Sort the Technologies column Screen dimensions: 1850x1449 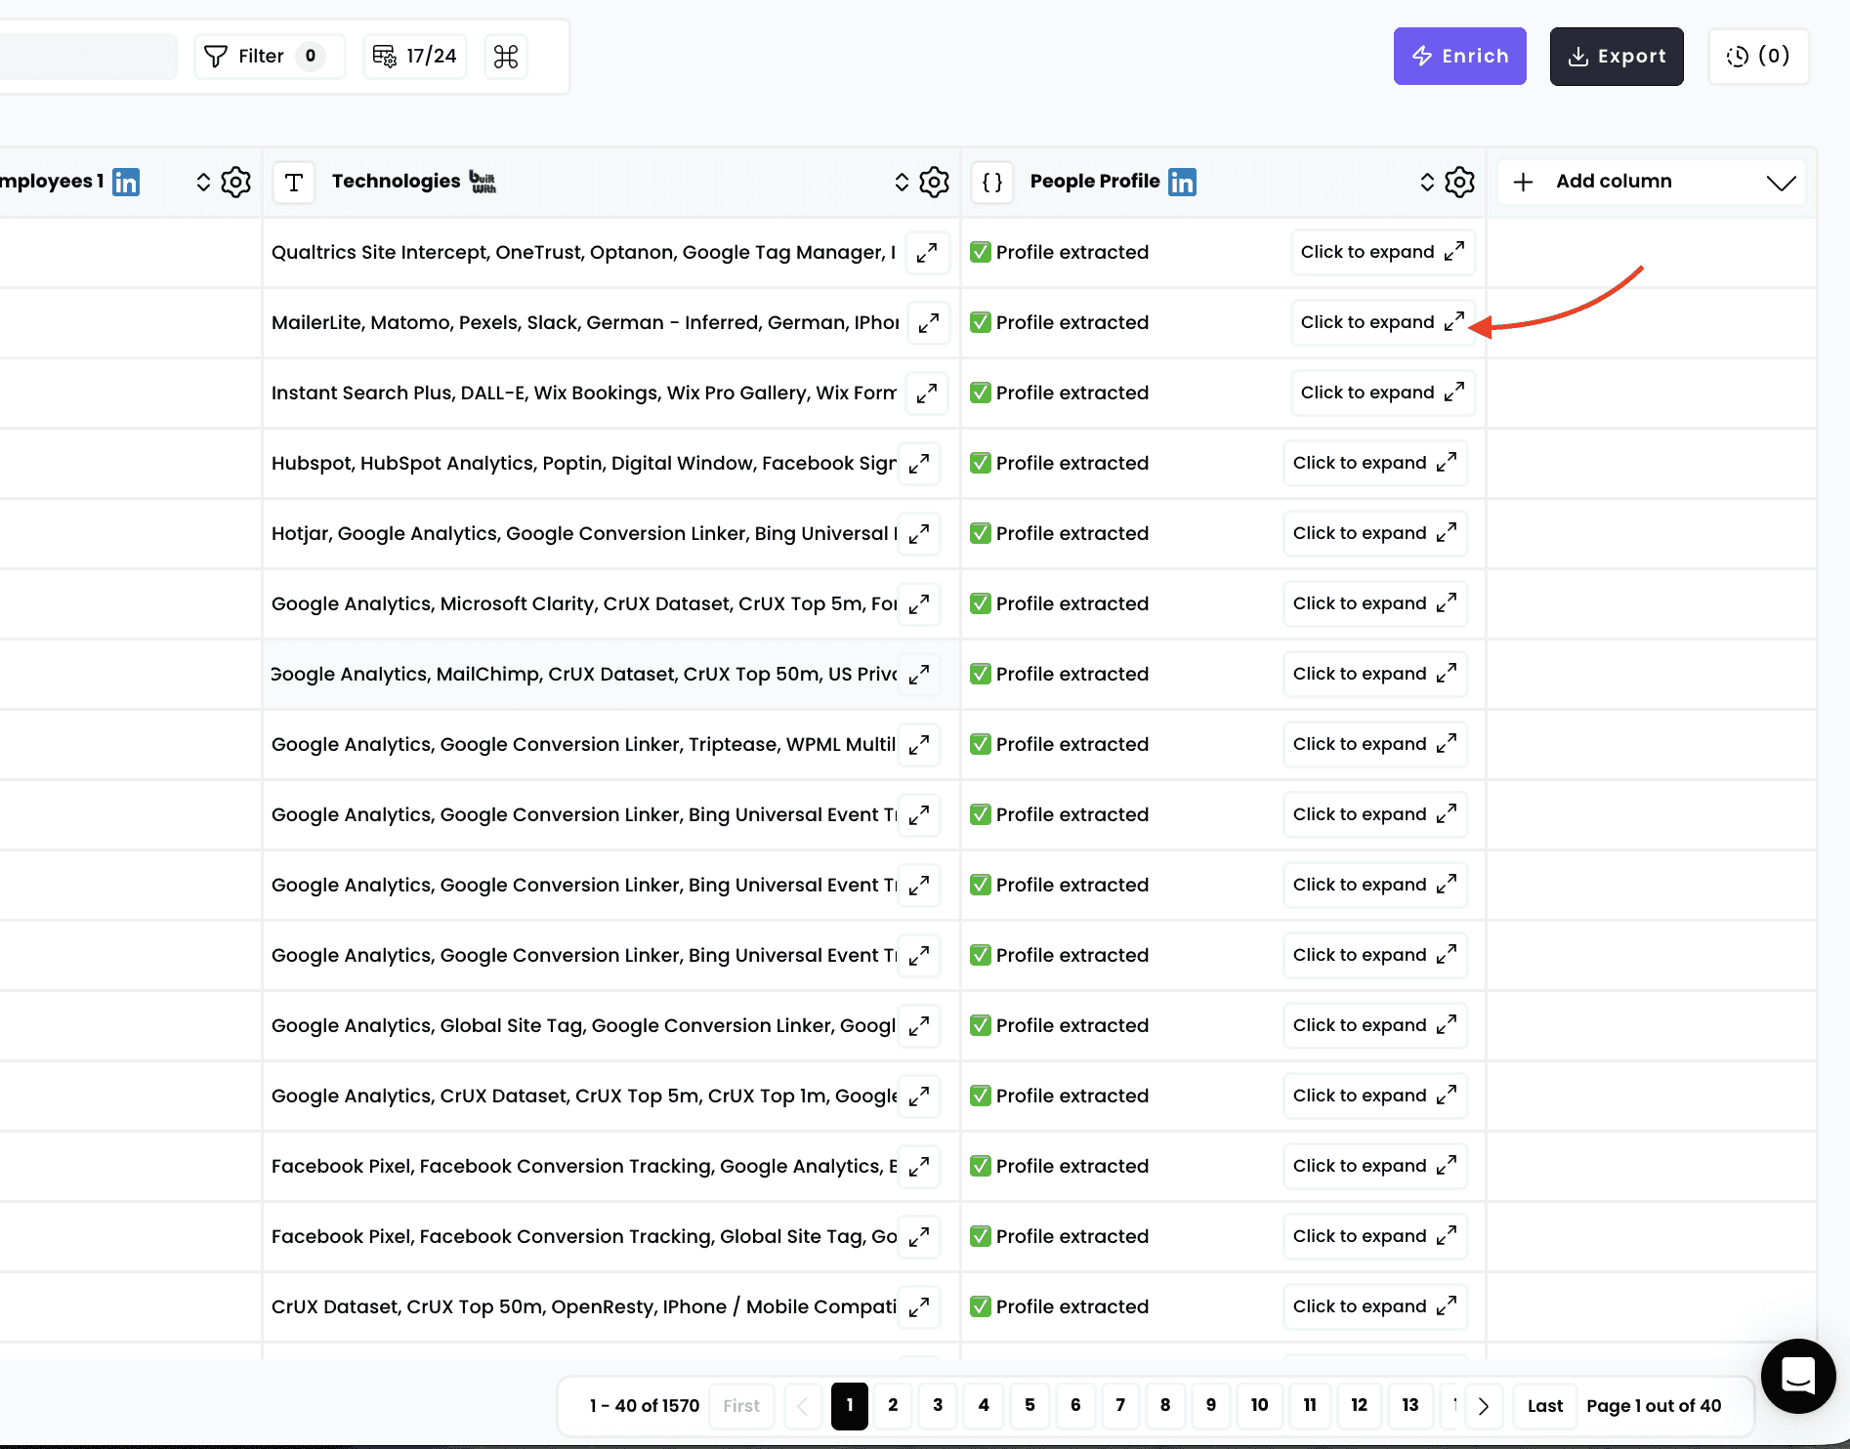pyautogui.click(x=902, y=182)
